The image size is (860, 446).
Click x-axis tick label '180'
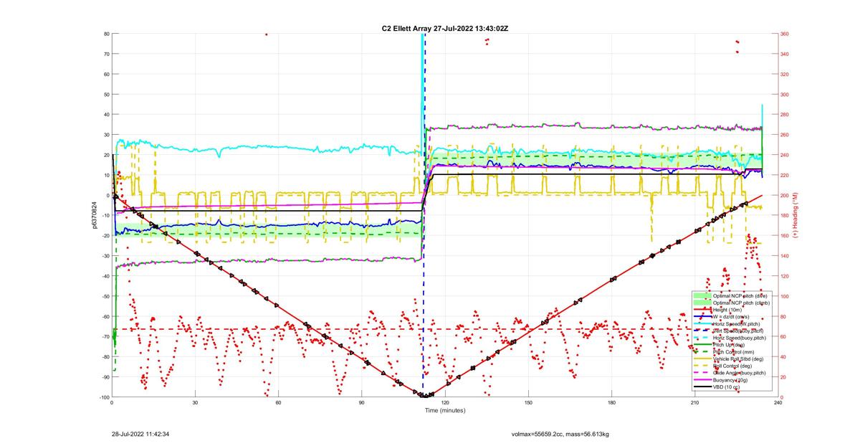coord(611,403)
